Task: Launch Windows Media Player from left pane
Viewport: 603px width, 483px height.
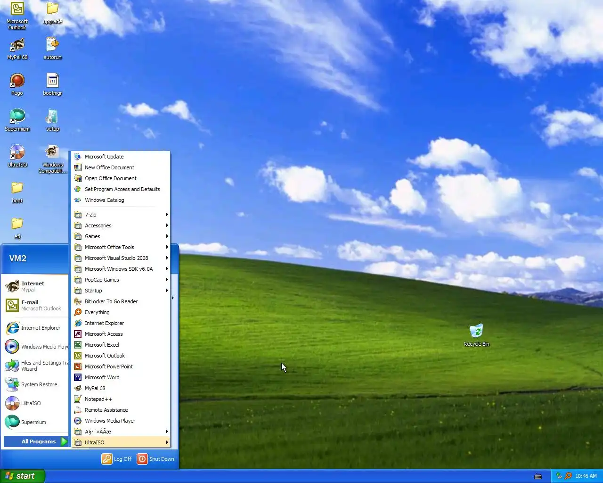Action: point(35,347)
